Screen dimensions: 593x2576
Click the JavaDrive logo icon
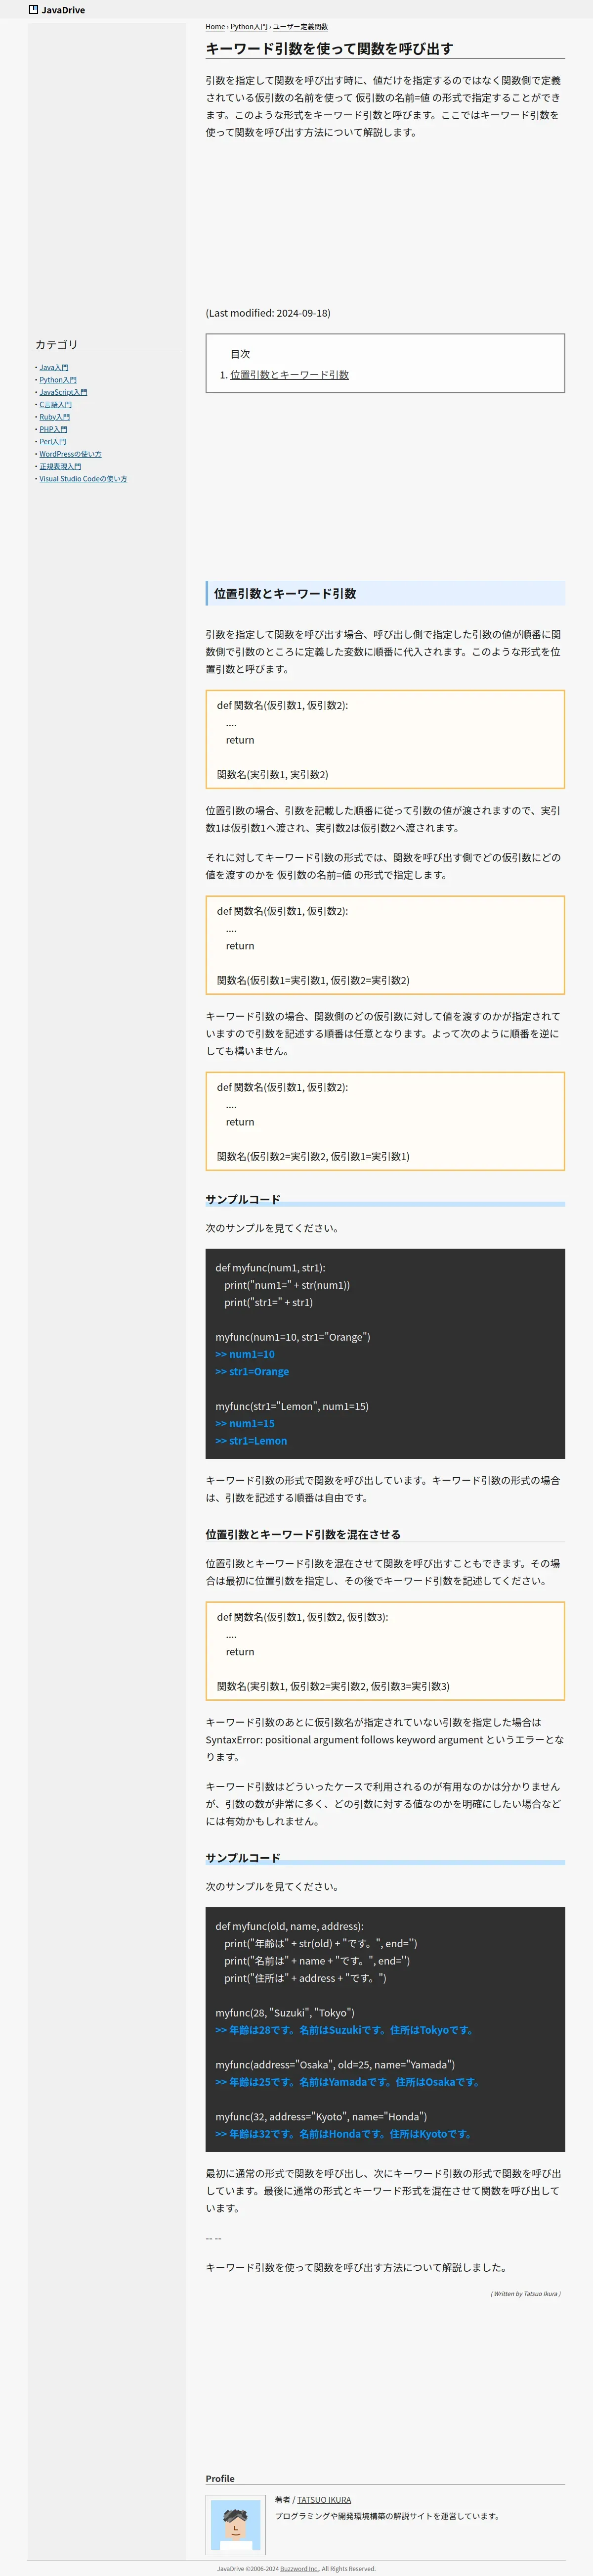(34, 10)
